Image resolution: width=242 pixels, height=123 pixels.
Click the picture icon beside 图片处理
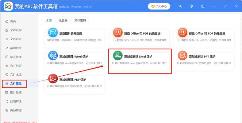point(7,93)
